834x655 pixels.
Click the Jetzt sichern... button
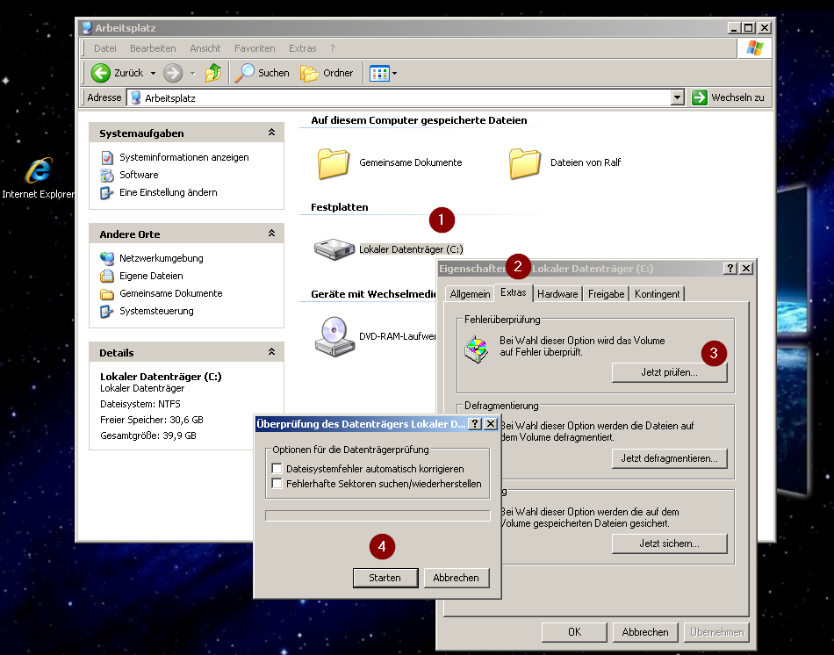click(x=669, y=543)
